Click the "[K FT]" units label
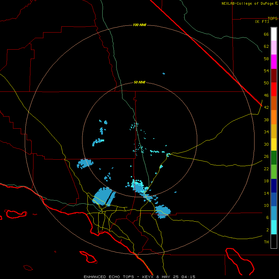 point(262,21)
